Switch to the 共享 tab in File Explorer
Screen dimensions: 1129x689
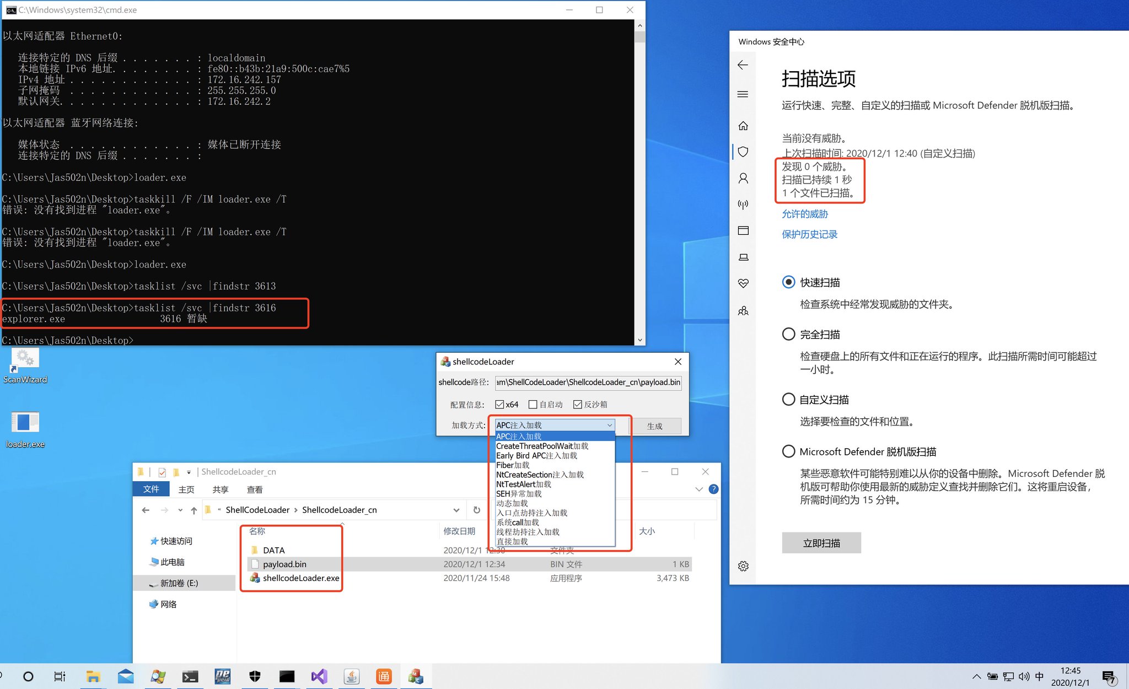220,489
